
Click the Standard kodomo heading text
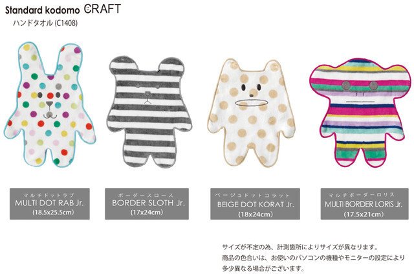42,10
